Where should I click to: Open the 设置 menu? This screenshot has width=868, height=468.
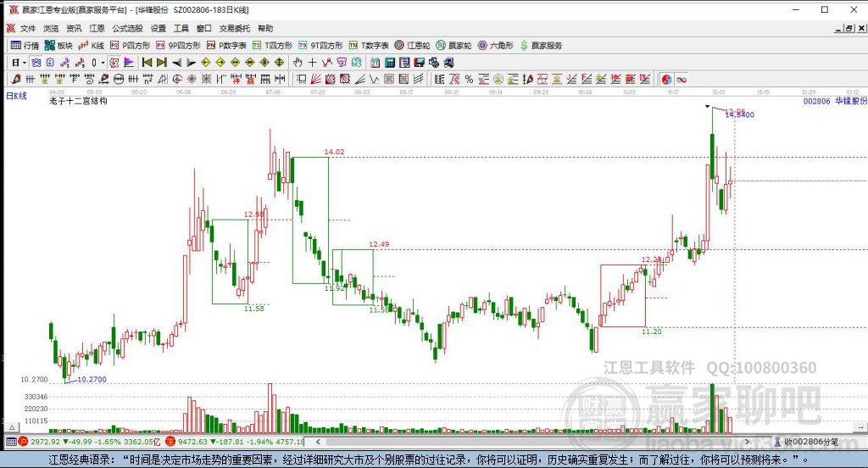pos(159,28)
